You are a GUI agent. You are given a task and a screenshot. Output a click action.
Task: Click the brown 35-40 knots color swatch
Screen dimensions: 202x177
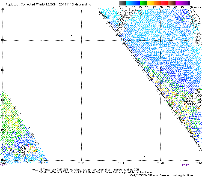click(x=172, y=3)
